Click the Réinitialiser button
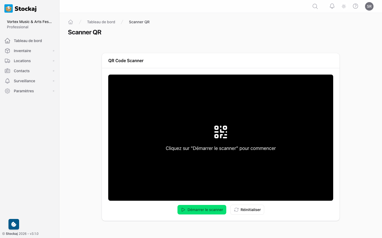This screenshot has width=382, height=238. pyautogui.click(x=247, y=209)
